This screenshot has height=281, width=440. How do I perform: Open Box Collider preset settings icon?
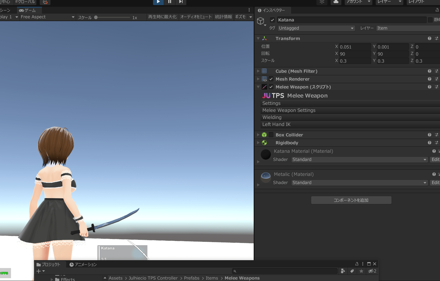(436, 135)
